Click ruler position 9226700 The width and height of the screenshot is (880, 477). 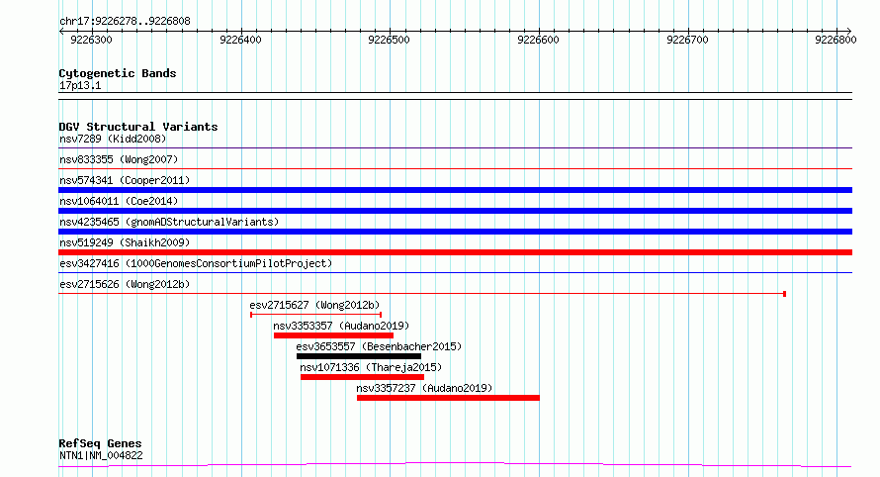point(687,40)
